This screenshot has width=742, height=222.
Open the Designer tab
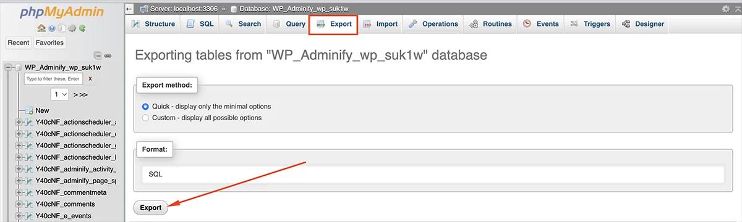coord(642,24)
